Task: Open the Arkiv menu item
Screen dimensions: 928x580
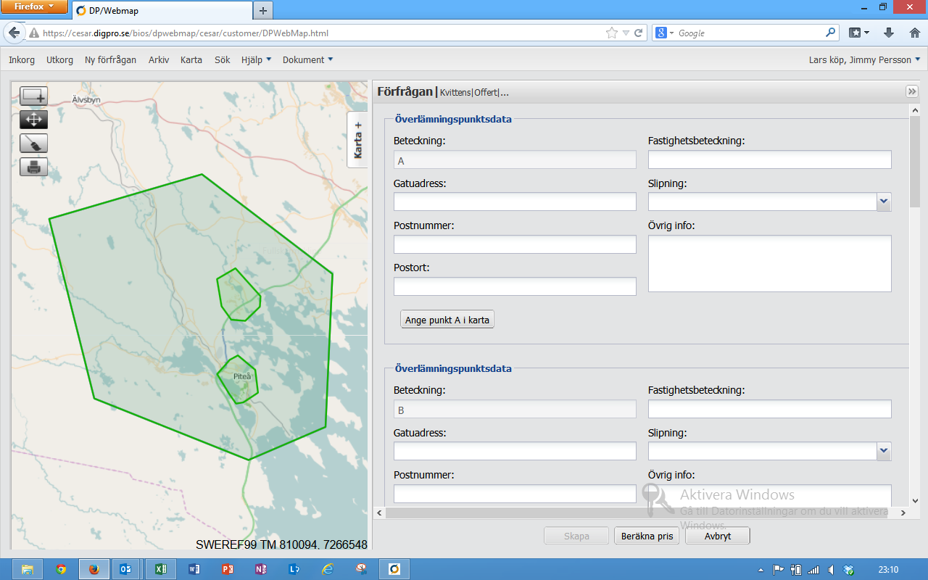Action: pos(159,60)
